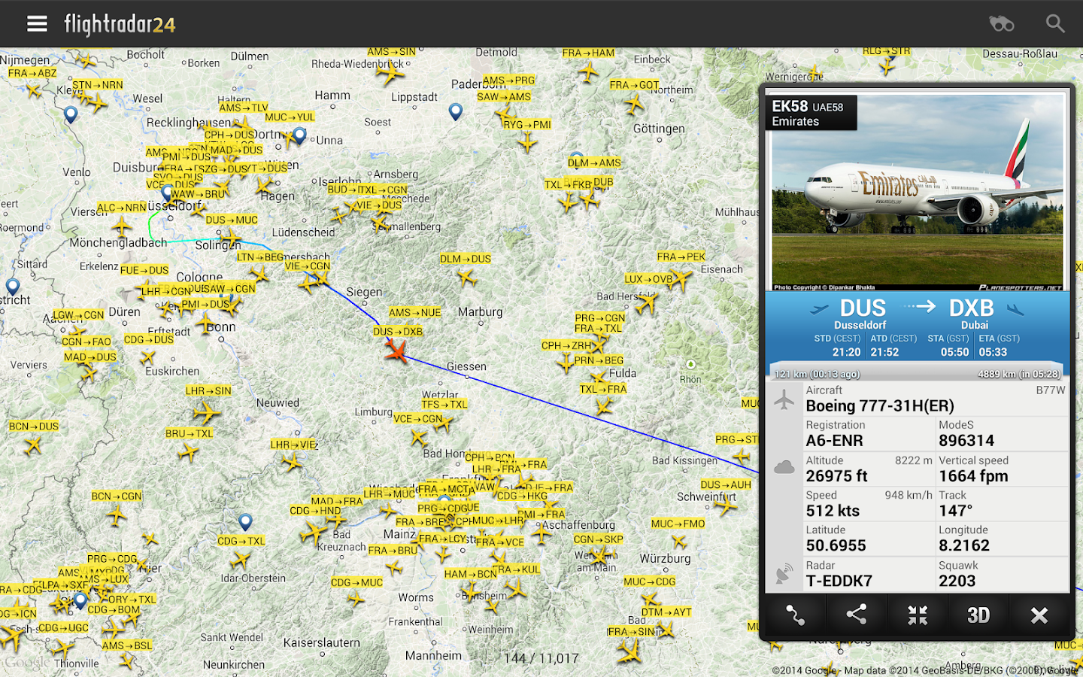Image resolution: width=1083 pixels, height=677 pixels.
Task: Close the EK58 flight info panel
Action: point(1039,615)
